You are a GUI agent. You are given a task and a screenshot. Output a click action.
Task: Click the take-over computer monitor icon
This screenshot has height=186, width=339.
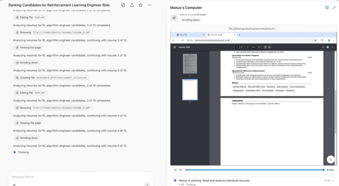coord(327,8)
